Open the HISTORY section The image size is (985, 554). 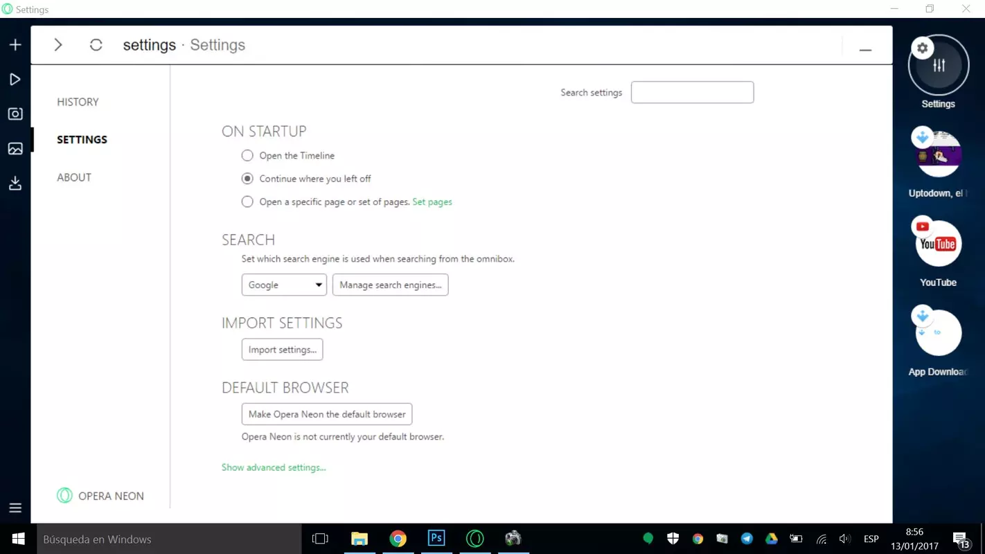[78, 102]
